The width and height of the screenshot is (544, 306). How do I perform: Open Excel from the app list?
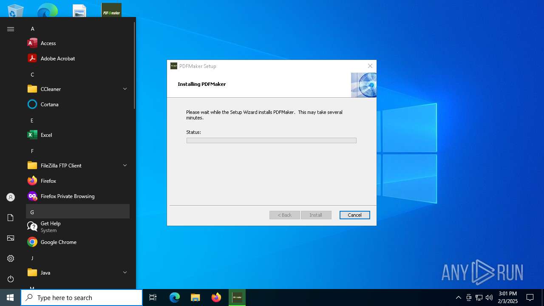click(78, 135)
